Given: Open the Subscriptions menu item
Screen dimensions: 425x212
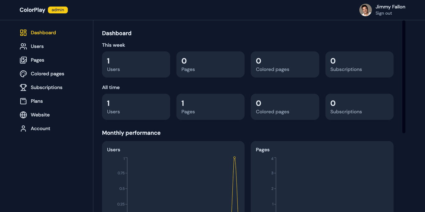Looking at the screenshot, I should click(x=46, y=87).
